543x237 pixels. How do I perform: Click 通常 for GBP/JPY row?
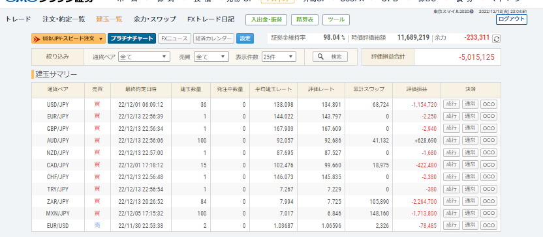coord(470,128)
